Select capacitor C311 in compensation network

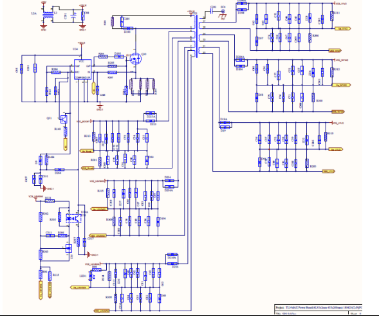(x=50, y=235)
